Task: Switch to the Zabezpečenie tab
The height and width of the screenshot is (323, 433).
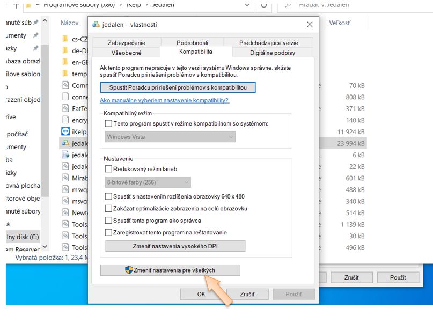Action: (126, 43)
